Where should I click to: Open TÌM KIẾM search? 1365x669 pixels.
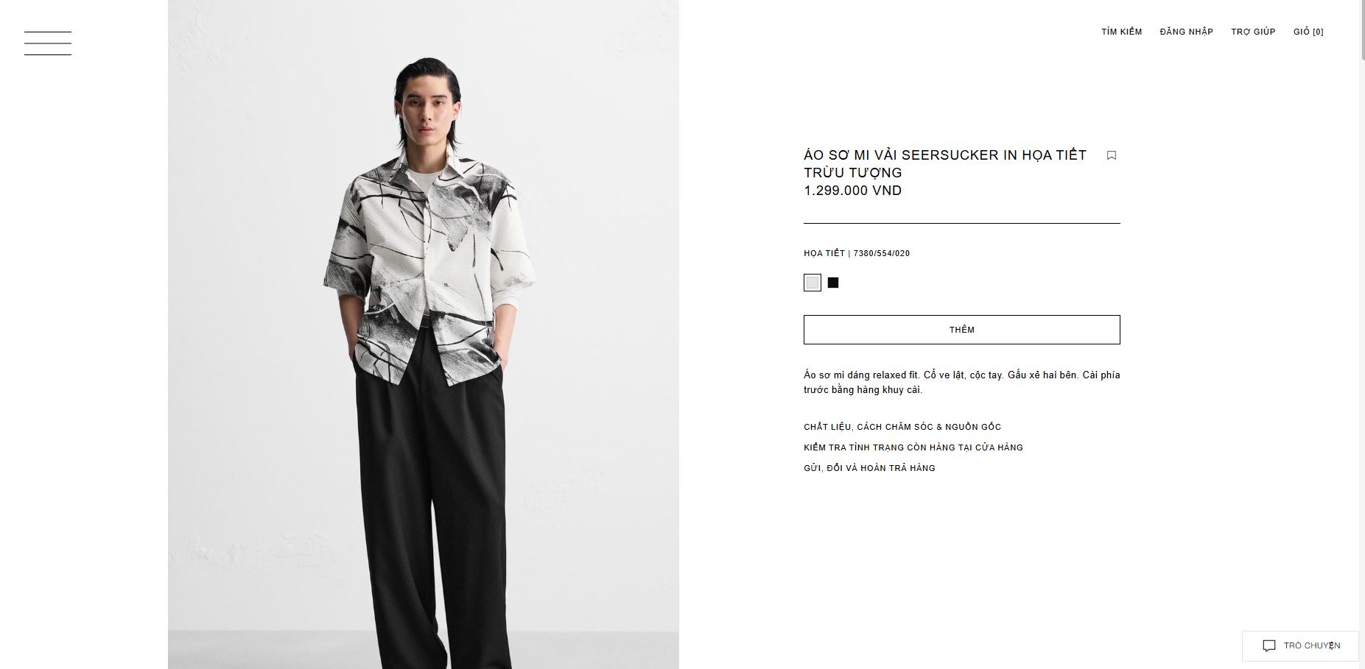coord(1122,32)
